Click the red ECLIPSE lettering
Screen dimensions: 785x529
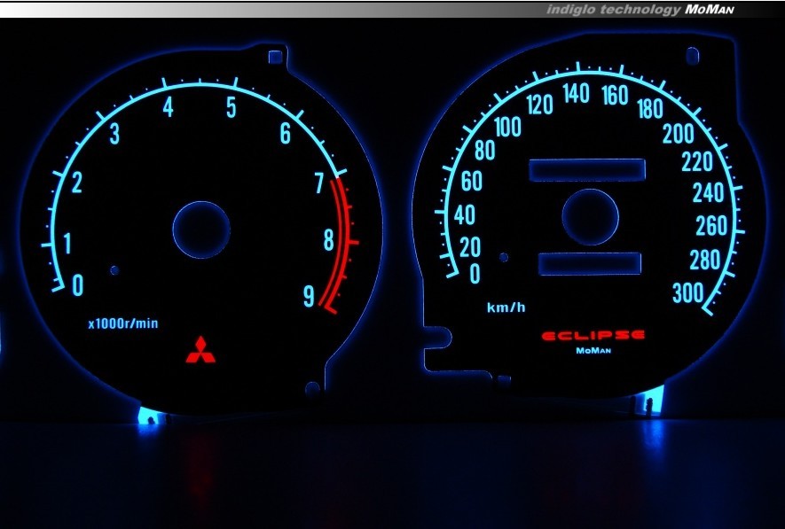pos(593,336)
